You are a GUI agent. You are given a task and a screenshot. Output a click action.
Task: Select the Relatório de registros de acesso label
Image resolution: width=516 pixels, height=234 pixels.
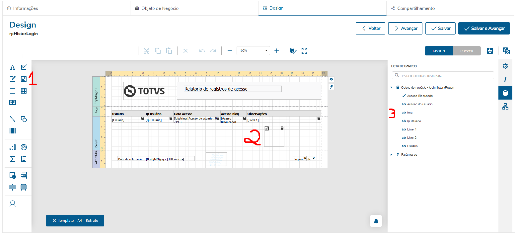[233, 89]
